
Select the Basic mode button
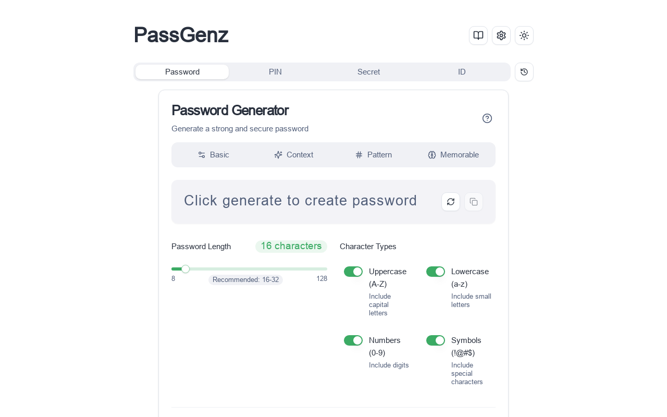[x=213, y=155]
